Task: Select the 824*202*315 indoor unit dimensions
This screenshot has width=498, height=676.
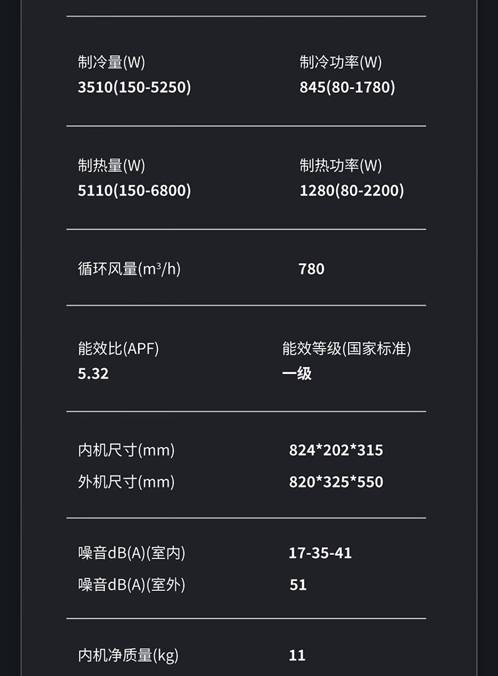Action: 335,450
